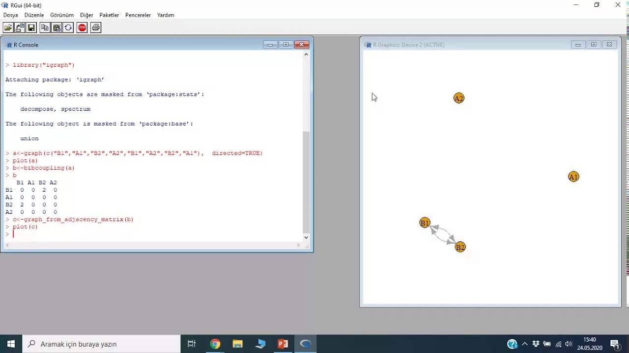Open the Paketler menu
The height and width of the screenshot is (353, 629).
(109, 15)
